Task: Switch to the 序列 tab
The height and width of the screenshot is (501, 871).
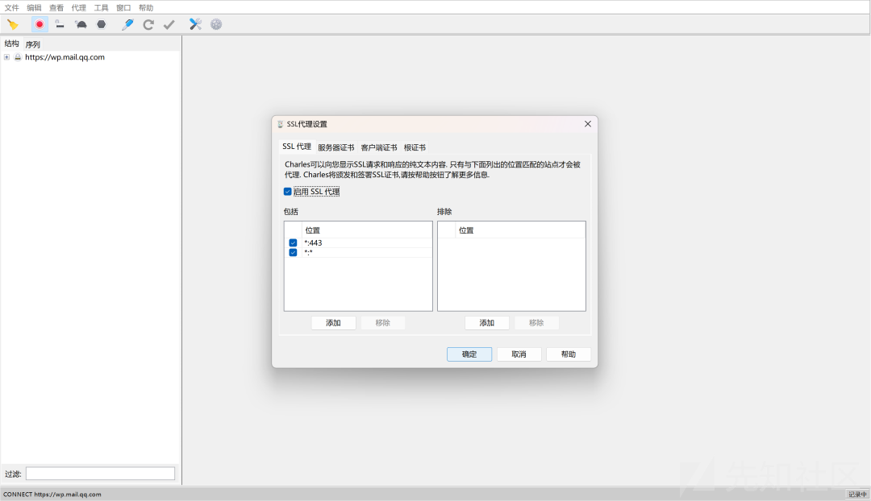Action: pos(33,44)
